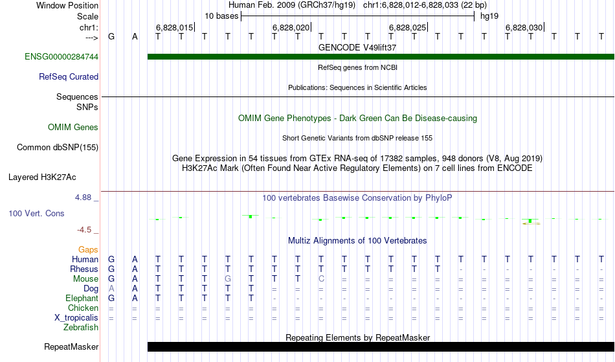Open the RefSeq Curated track label
The width and height of the screenshot is (615, 362).
point(69,77)
